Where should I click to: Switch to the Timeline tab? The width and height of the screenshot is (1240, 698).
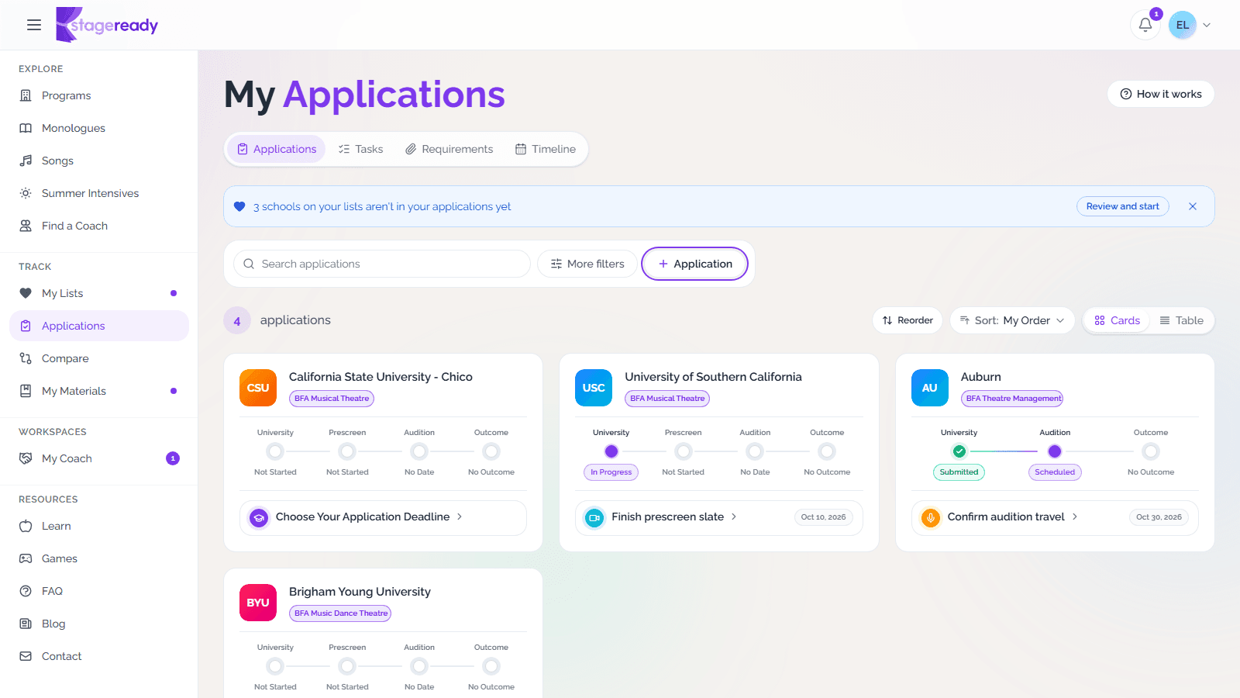pyautogui.click(x=546, y=149)
